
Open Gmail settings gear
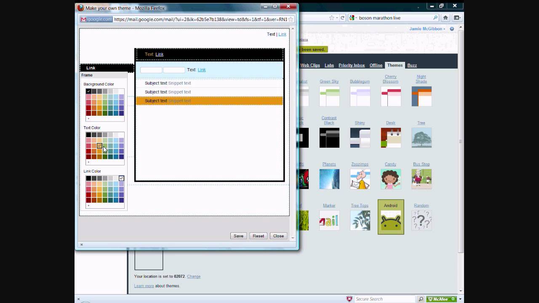click(452, 29)
